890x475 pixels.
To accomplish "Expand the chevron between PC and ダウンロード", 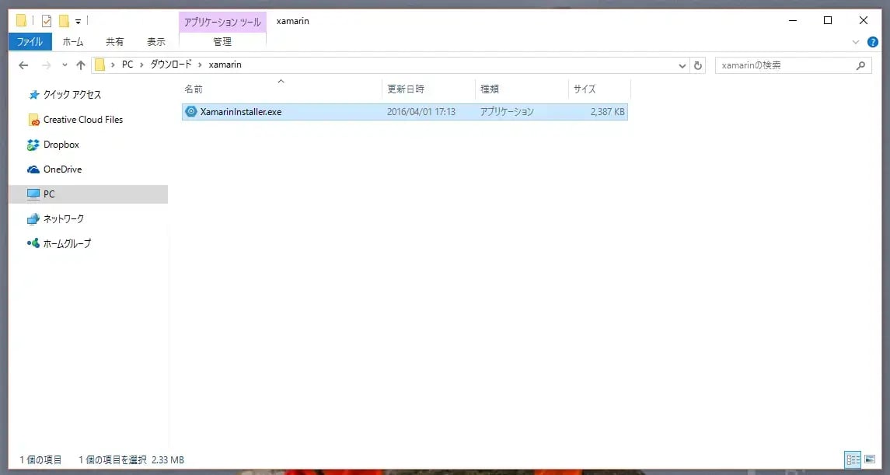I will 142,65.
